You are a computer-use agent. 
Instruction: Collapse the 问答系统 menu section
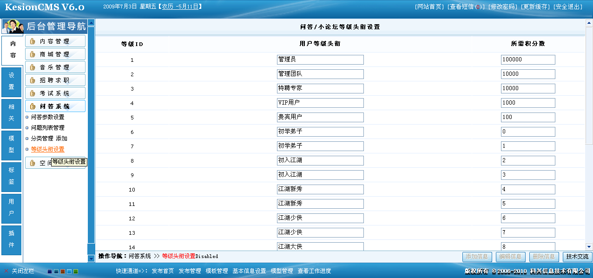click(x=56, y=106)
